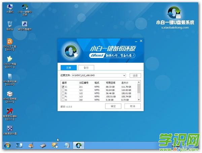Check the F: partition checkbox
The image size is (202, 153).
point(63,96)
